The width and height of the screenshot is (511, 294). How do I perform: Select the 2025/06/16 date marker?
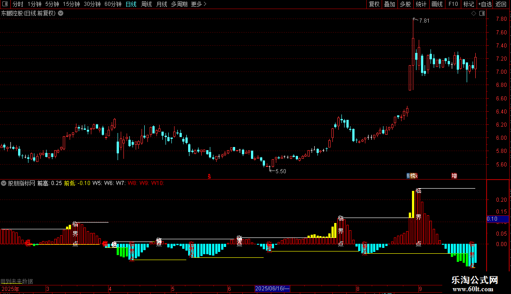click(x=272, y=289)
